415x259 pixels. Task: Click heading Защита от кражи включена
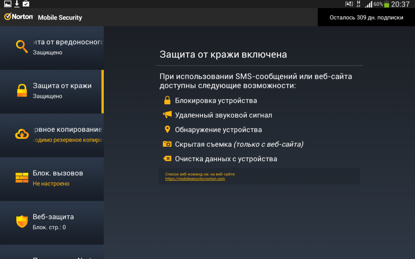(x=223, y=54)
